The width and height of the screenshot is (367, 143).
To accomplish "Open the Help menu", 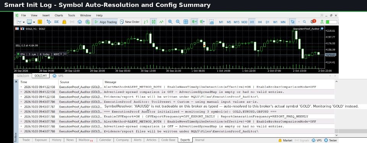I will tap(99, 15).
